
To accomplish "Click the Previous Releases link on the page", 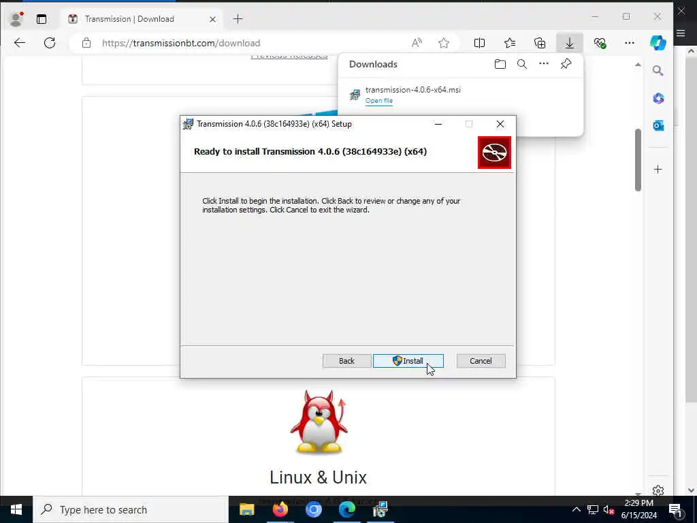I will pos(289,56).
